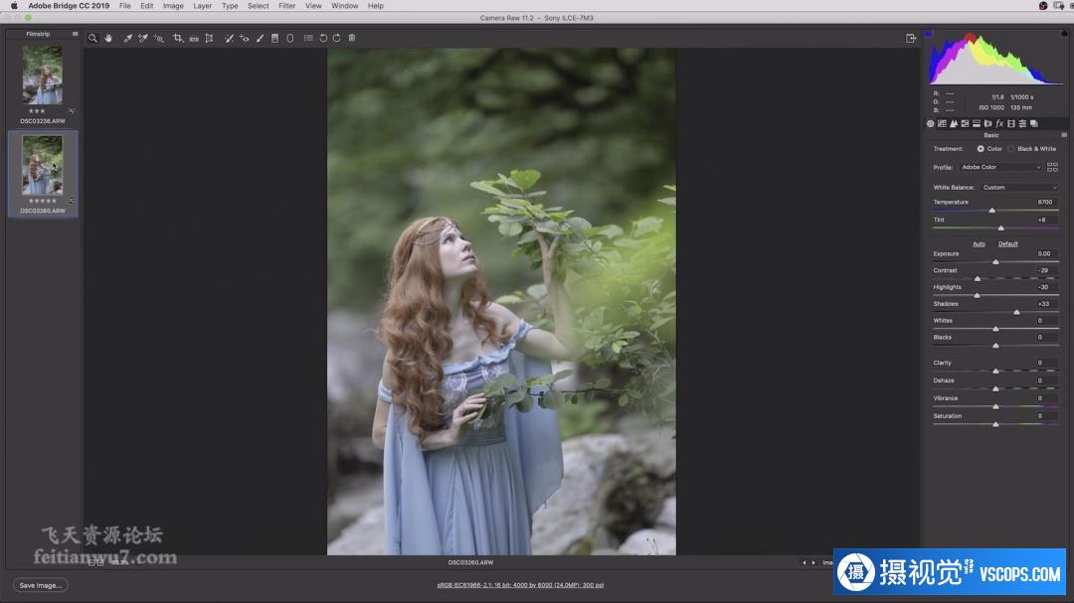Image resolution: width=1074 pixels, height=603 pixels.
Task: Open the Lens Corrections panel tab
Action: [987, 124]
